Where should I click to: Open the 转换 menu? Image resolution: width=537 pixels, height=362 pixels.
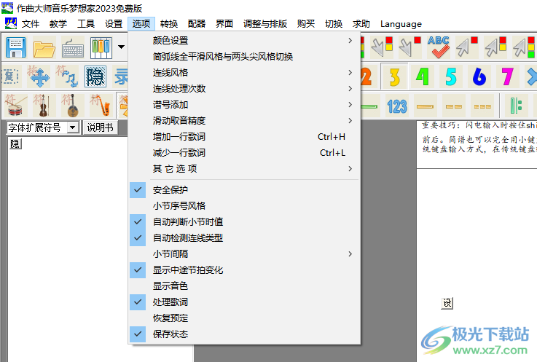click(x=169, y=24)
